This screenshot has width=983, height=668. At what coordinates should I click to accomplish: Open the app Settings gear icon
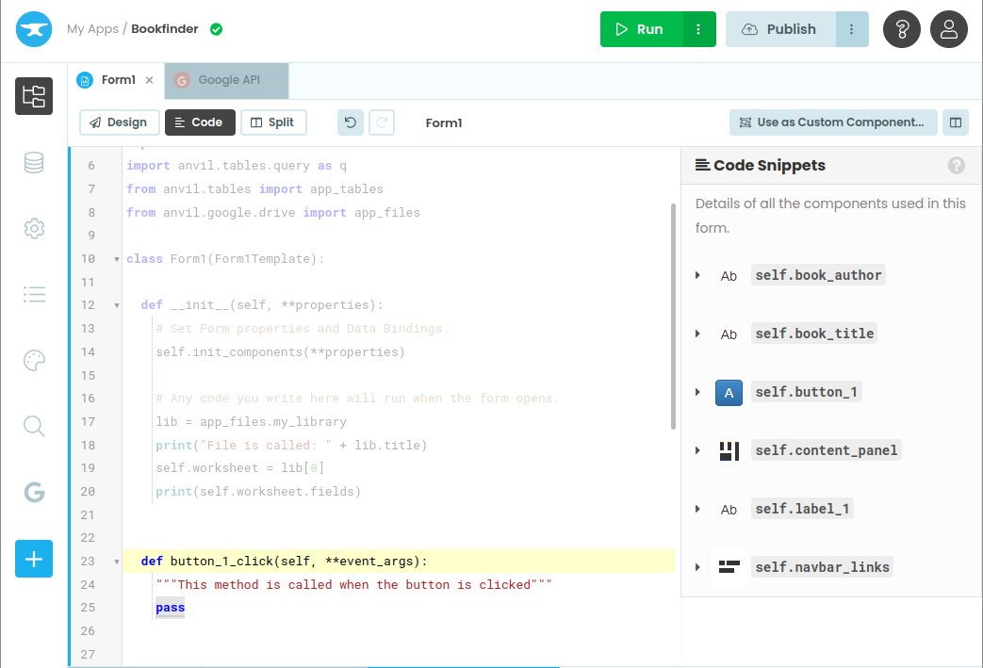point(34,228)
